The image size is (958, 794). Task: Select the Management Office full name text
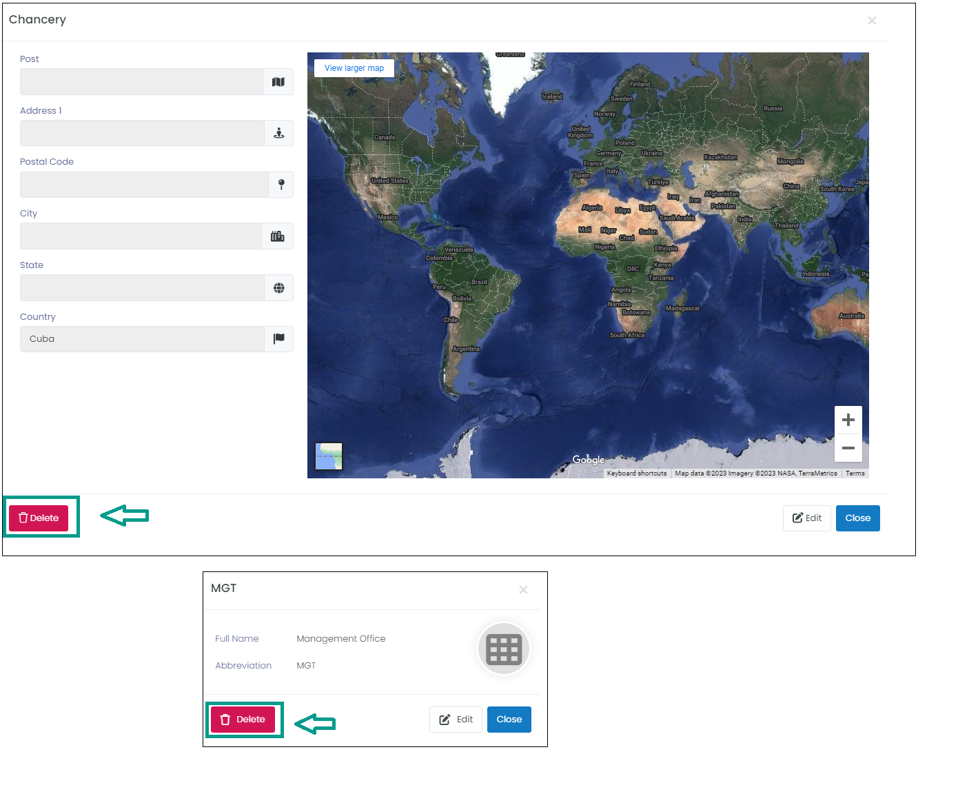(341, 639)
